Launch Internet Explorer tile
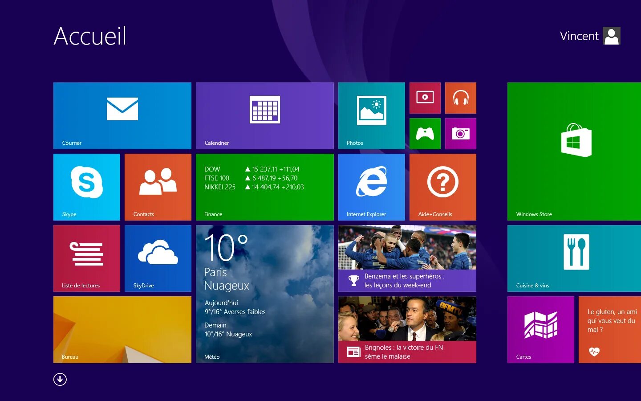This screenshot has width=641, height=401. [x=372, y=187]
